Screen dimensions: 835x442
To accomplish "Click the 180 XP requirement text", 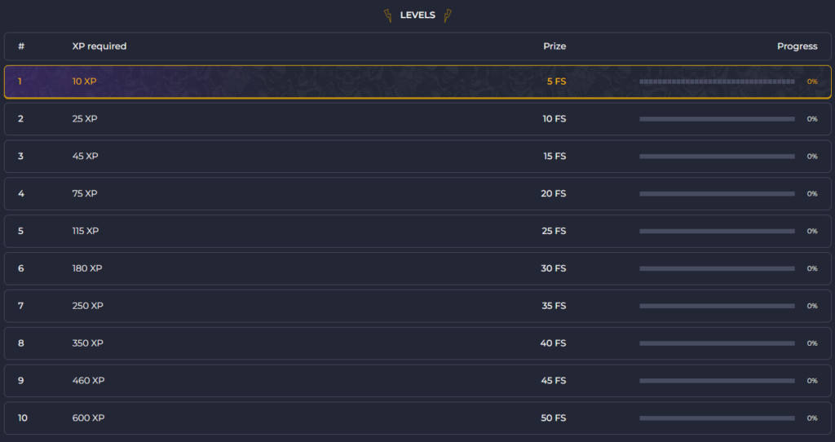I will point(87,269).
